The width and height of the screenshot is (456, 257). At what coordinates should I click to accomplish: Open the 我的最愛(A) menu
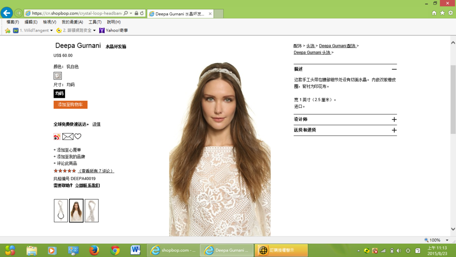pyautogui.click(x=72, y=22)
